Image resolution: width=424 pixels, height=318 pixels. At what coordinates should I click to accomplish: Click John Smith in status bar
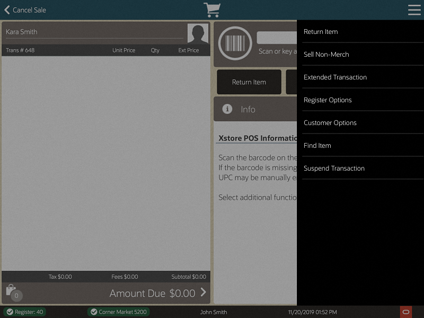tap(214, 312)
